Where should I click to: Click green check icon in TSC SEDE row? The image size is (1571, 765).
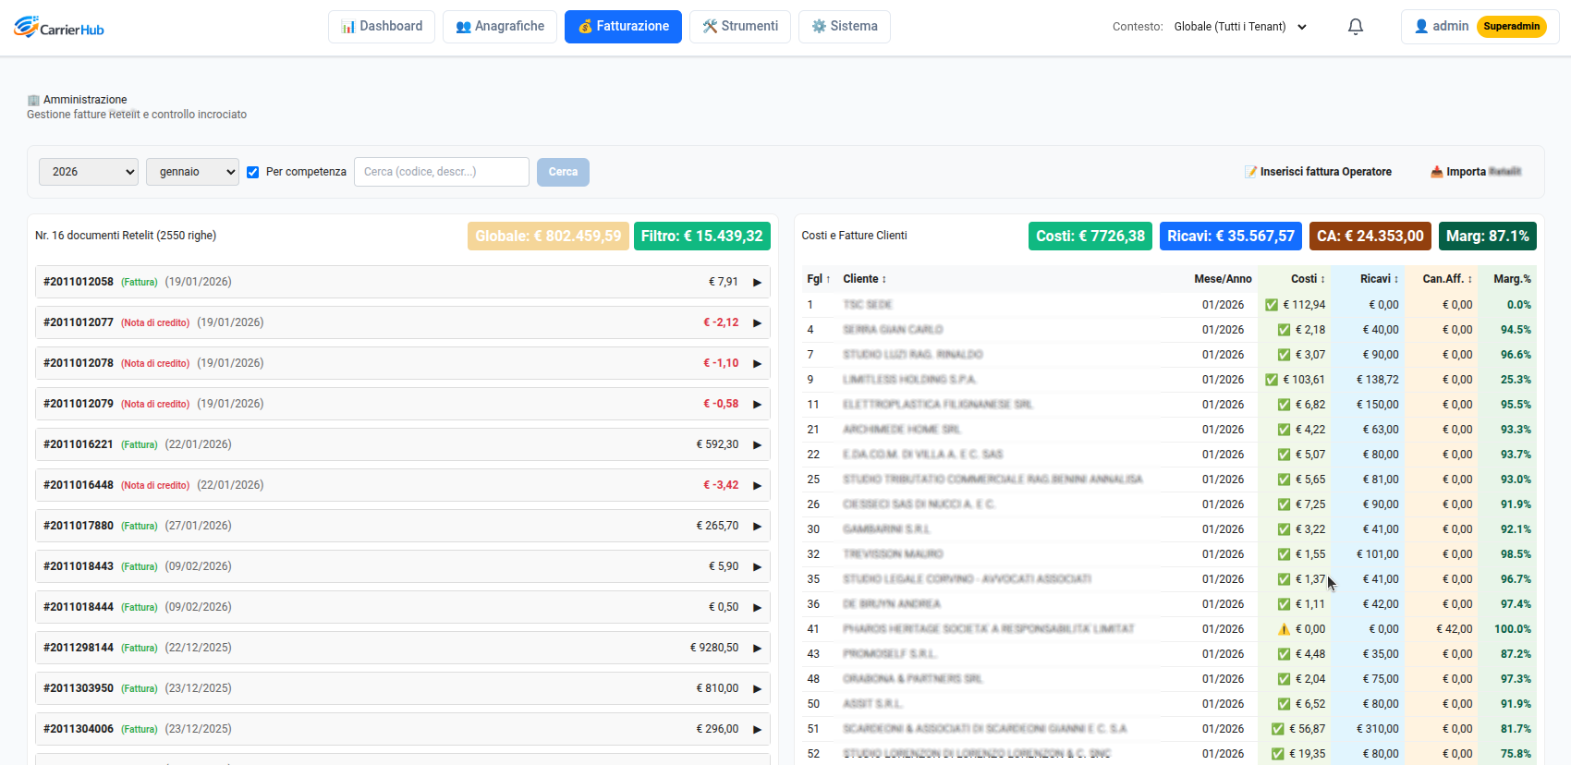point(1272,305)
